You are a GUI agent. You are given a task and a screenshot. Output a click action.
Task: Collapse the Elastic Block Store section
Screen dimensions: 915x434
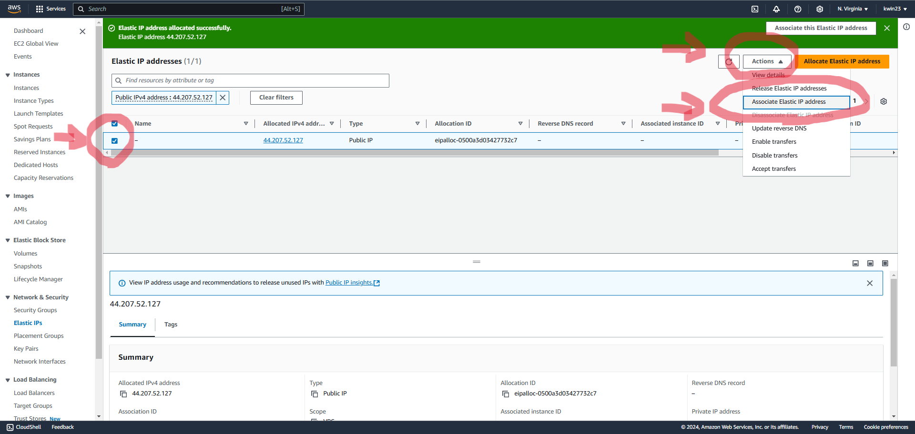[x=8, y=241]
